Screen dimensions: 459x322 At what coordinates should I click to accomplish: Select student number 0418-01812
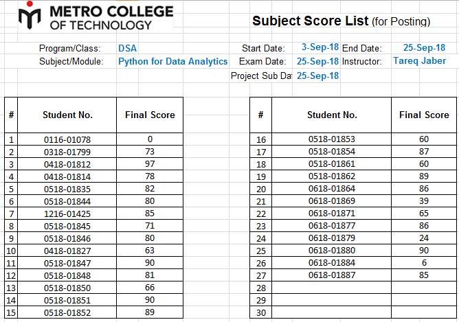pyautogui.click(x=67, y=164)
